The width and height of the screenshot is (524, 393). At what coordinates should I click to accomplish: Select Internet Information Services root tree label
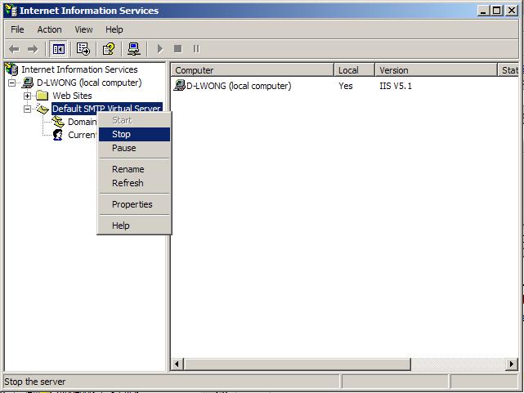pos(79,69)
